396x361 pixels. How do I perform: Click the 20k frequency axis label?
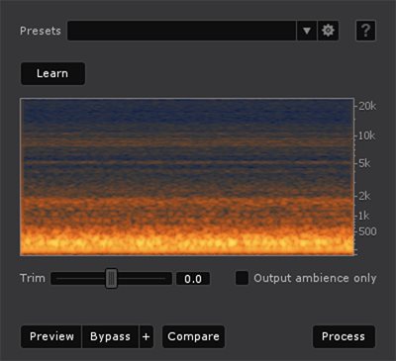coord(367,106)
